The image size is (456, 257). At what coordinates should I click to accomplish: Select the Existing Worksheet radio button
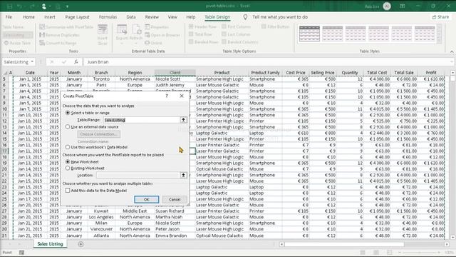pos(68,168)
